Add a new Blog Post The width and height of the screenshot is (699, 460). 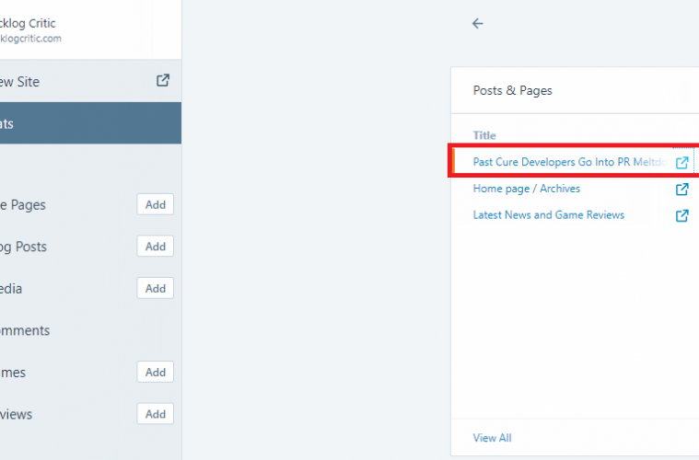(x=155, y=247)
